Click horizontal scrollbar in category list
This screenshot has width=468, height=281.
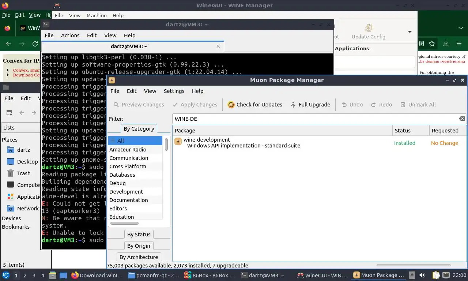(124, 223)
